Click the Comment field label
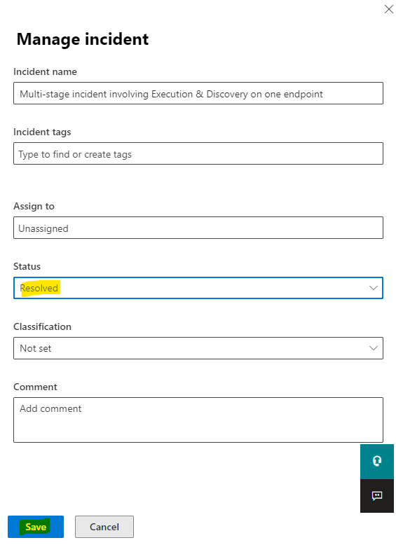The image size is (396, 545). [x=35, y=387]
